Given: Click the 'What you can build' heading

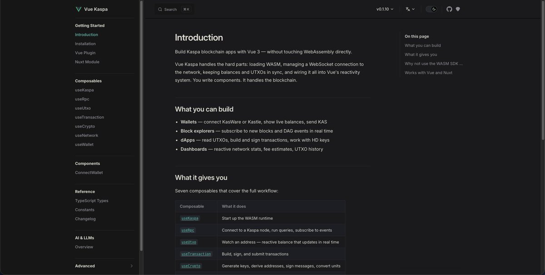Looking at the screenshot, I should [x=204, y=109].
